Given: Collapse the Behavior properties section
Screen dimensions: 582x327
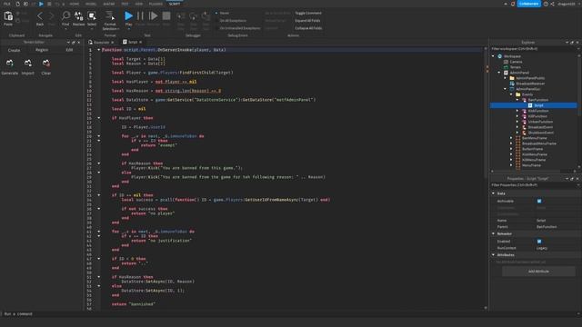Looking at the screenshot, I should pyautogui.click(x=493, y=233).
